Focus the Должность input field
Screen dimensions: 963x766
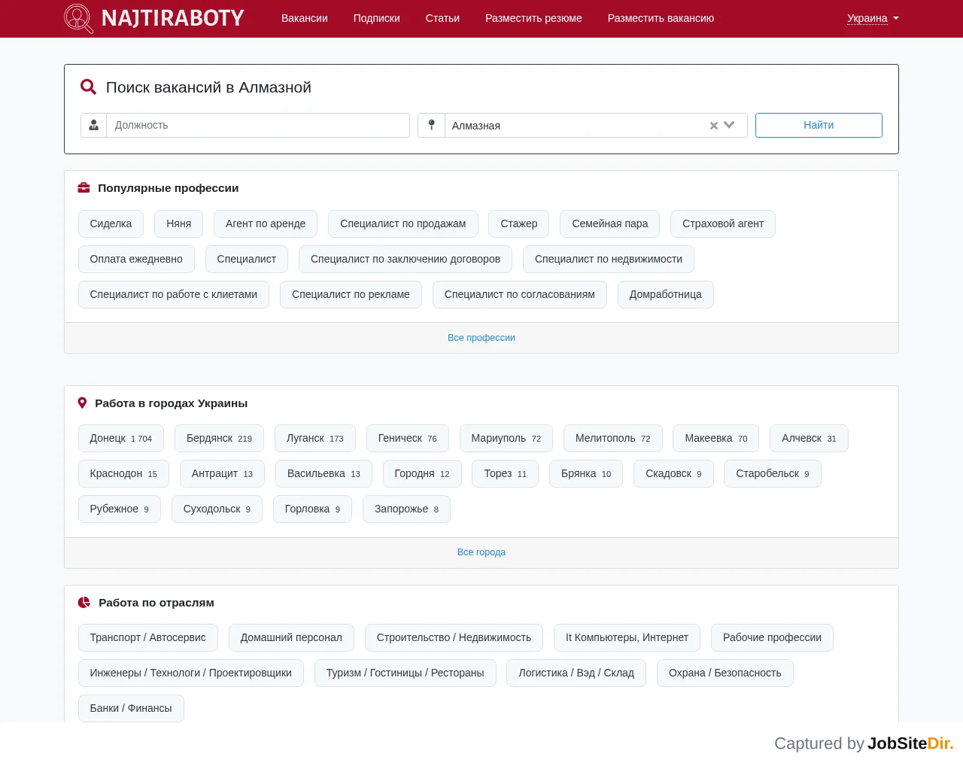click(x=258, y=125)
